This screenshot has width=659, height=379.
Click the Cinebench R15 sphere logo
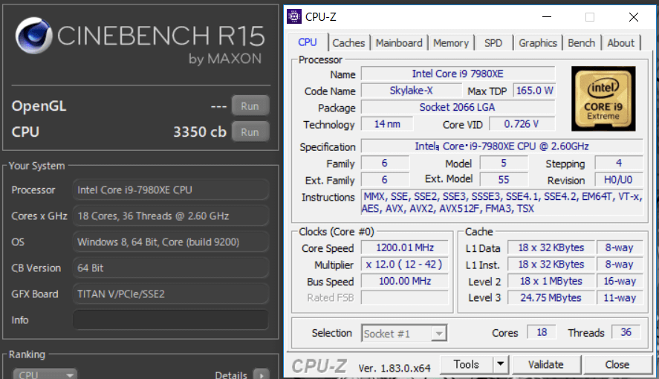click(x=33, y=36)
